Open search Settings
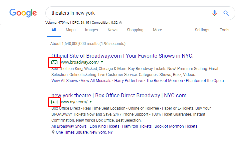This screenshot has height=142, width=247. coord(202,30)
